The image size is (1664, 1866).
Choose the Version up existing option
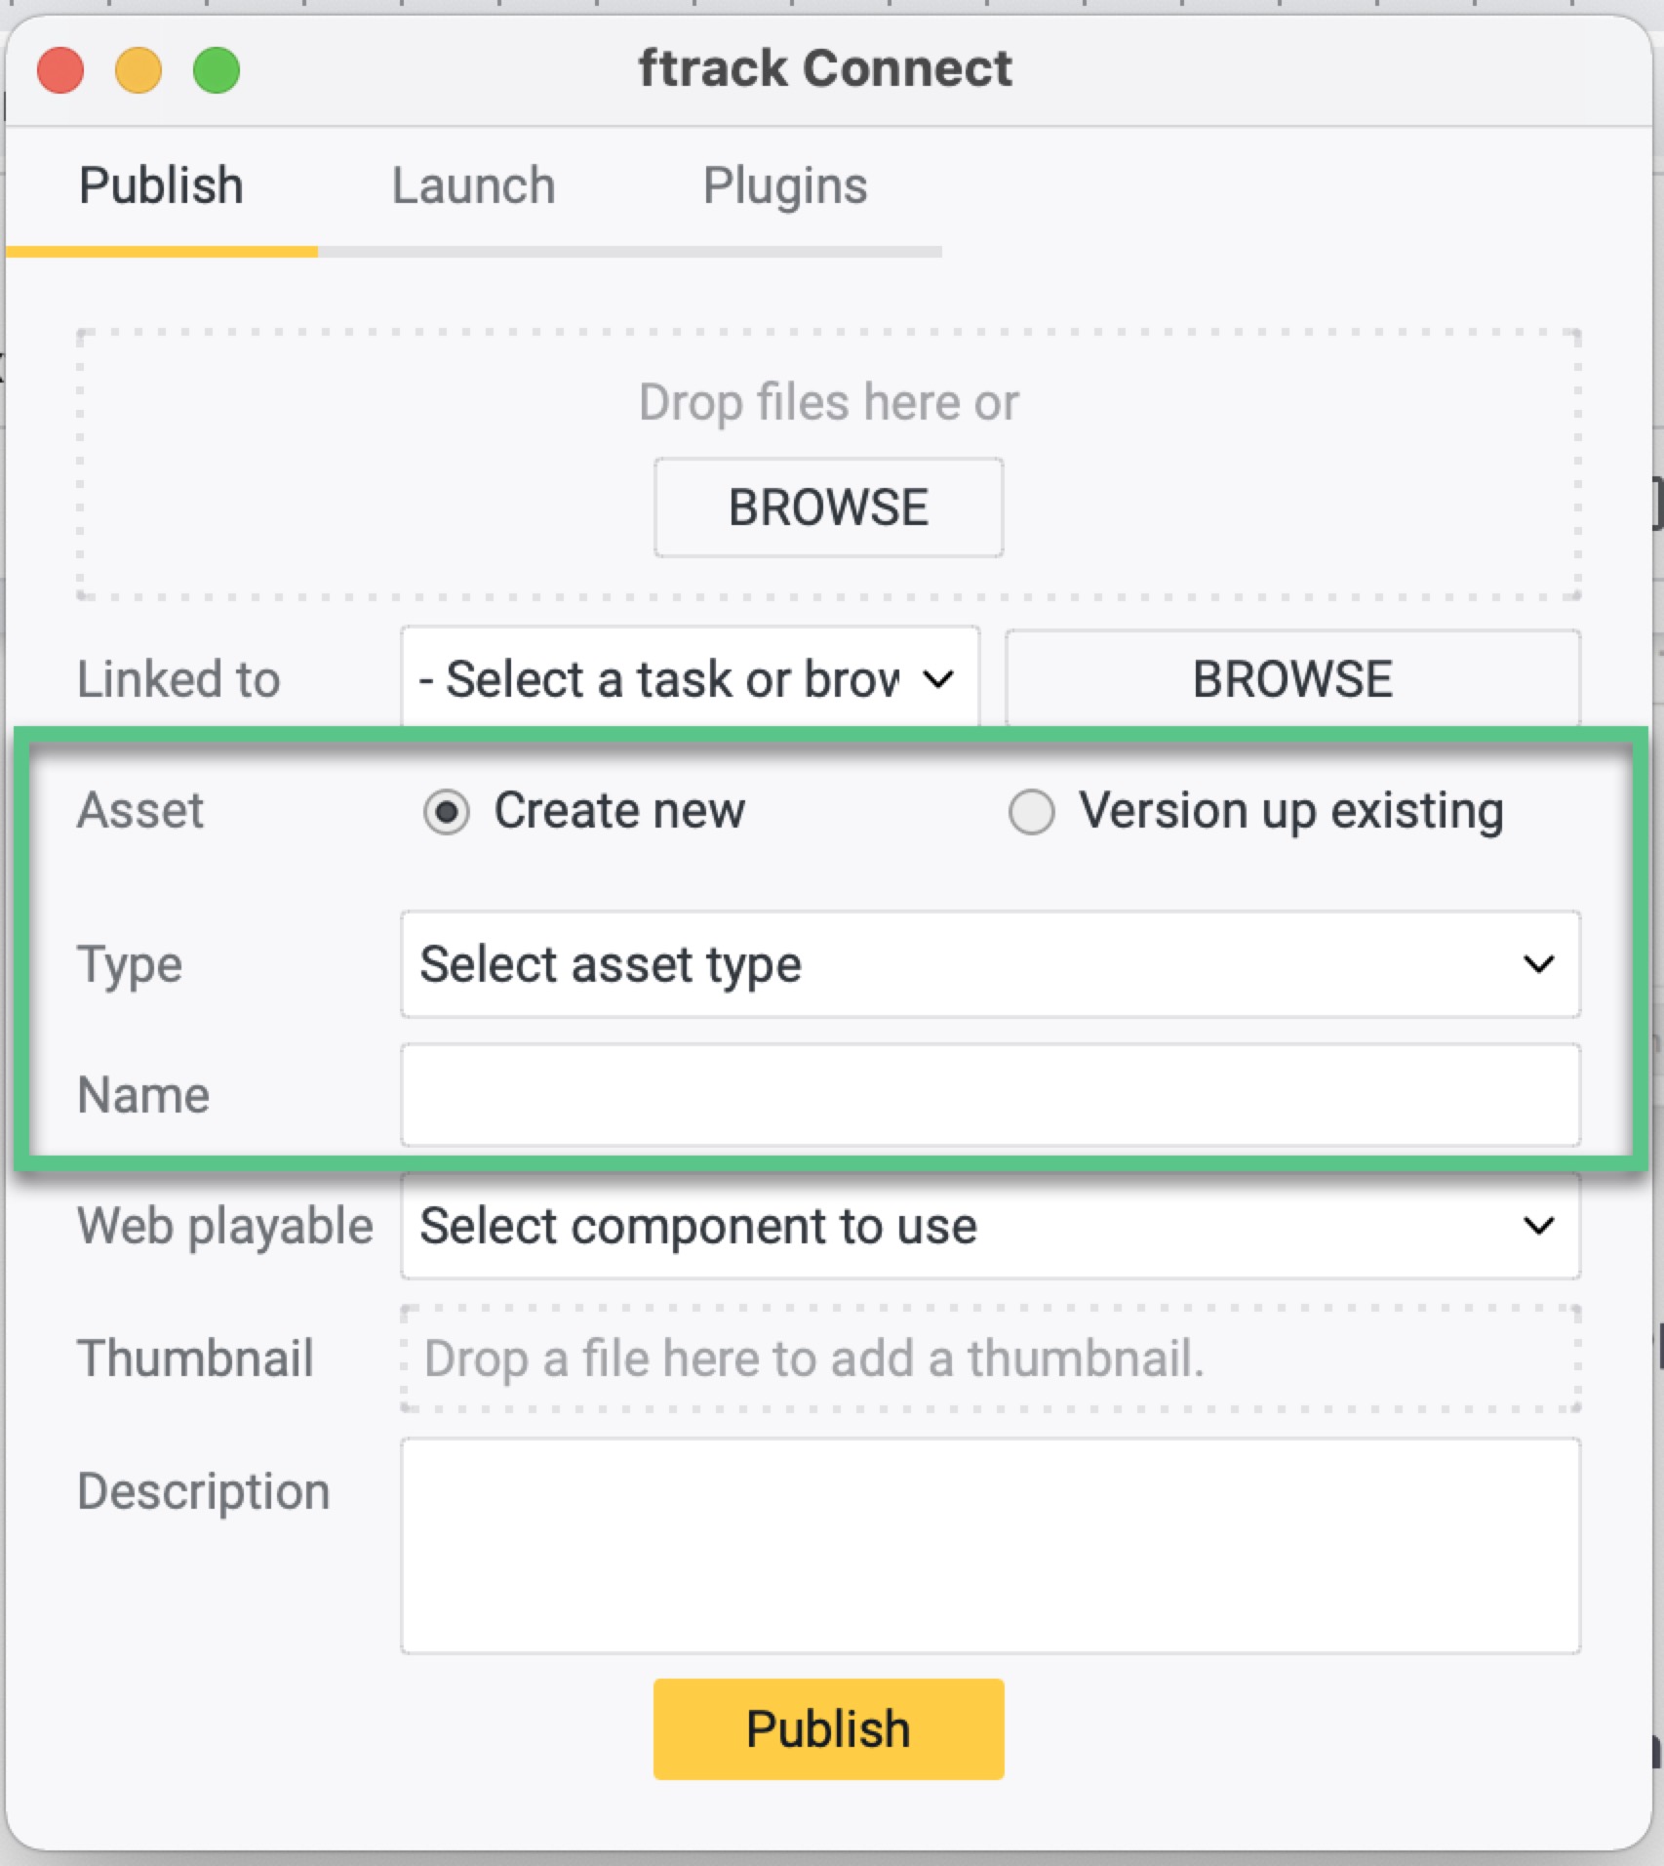[x=1032, y=812]
